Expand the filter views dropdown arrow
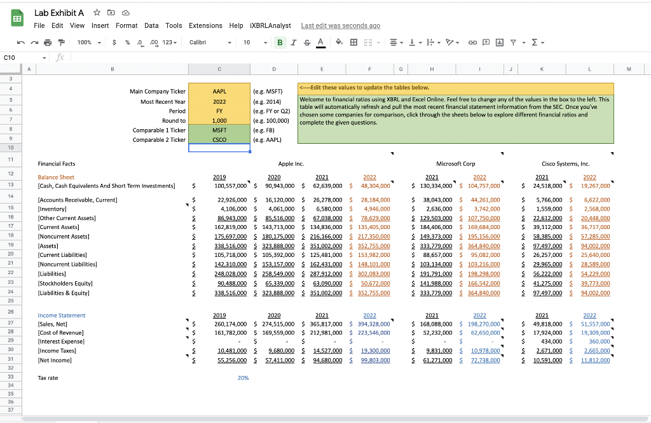 [524, 43]
